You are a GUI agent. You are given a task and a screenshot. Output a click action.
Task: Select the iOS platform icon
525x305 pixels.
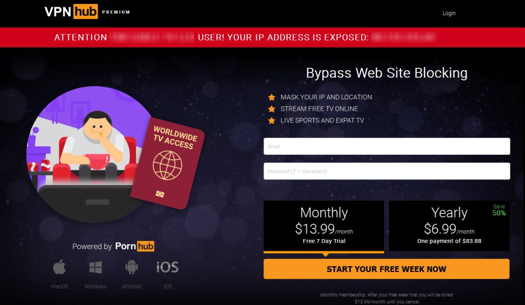tap(168, 267)
